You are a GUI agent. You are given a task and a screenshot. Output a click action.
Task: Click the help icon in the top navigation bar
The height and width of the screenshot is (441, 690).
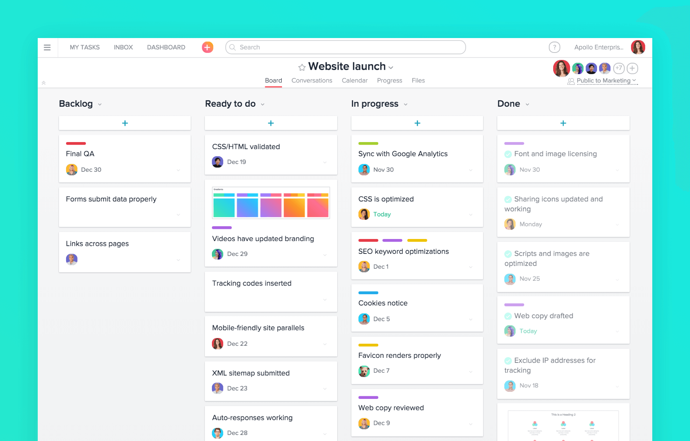pos(554,47)
